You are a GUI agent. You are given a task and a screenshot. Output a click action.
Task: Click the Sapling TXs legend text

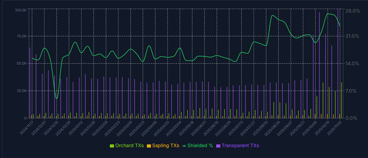[x=165, y=146]
